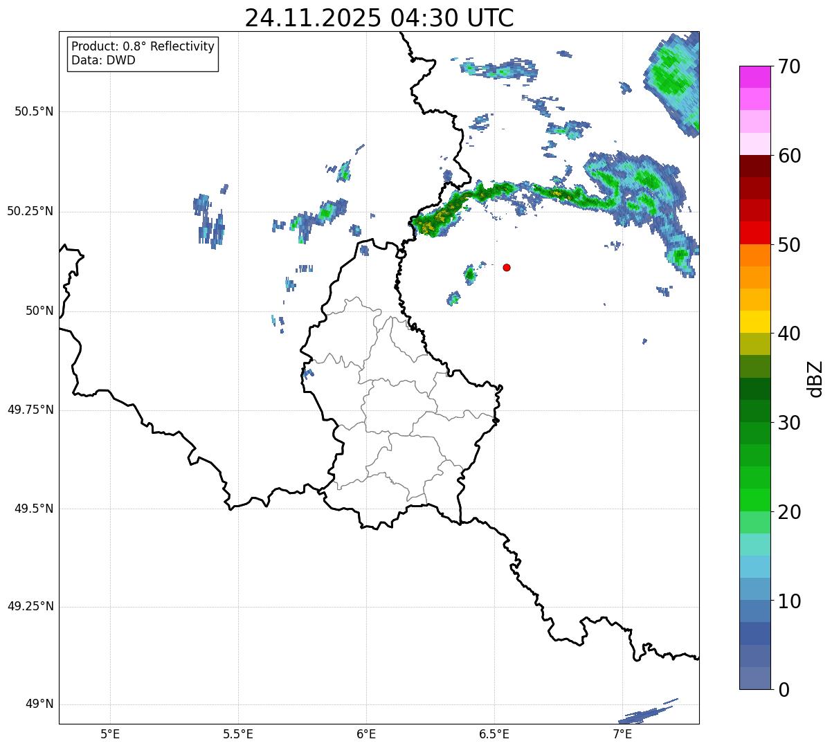Click the 5°E longitude label

pyautogui.click(x=110, y=734)
